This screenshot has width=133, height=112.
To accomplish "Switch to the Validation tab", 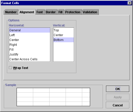I will tap(90, 12).
